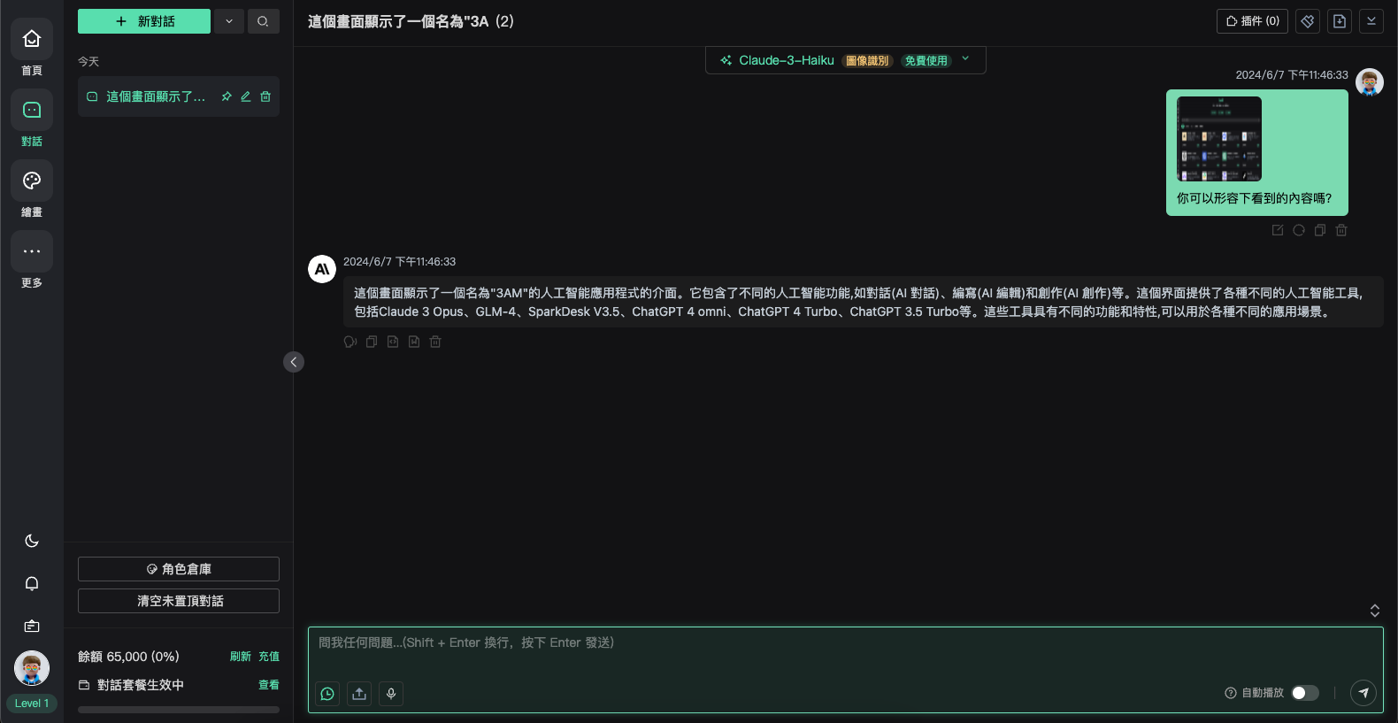This screenshot has width=1398, height=723.
Task: Copy the user message with the copy icon
Action: [1320, 230]
